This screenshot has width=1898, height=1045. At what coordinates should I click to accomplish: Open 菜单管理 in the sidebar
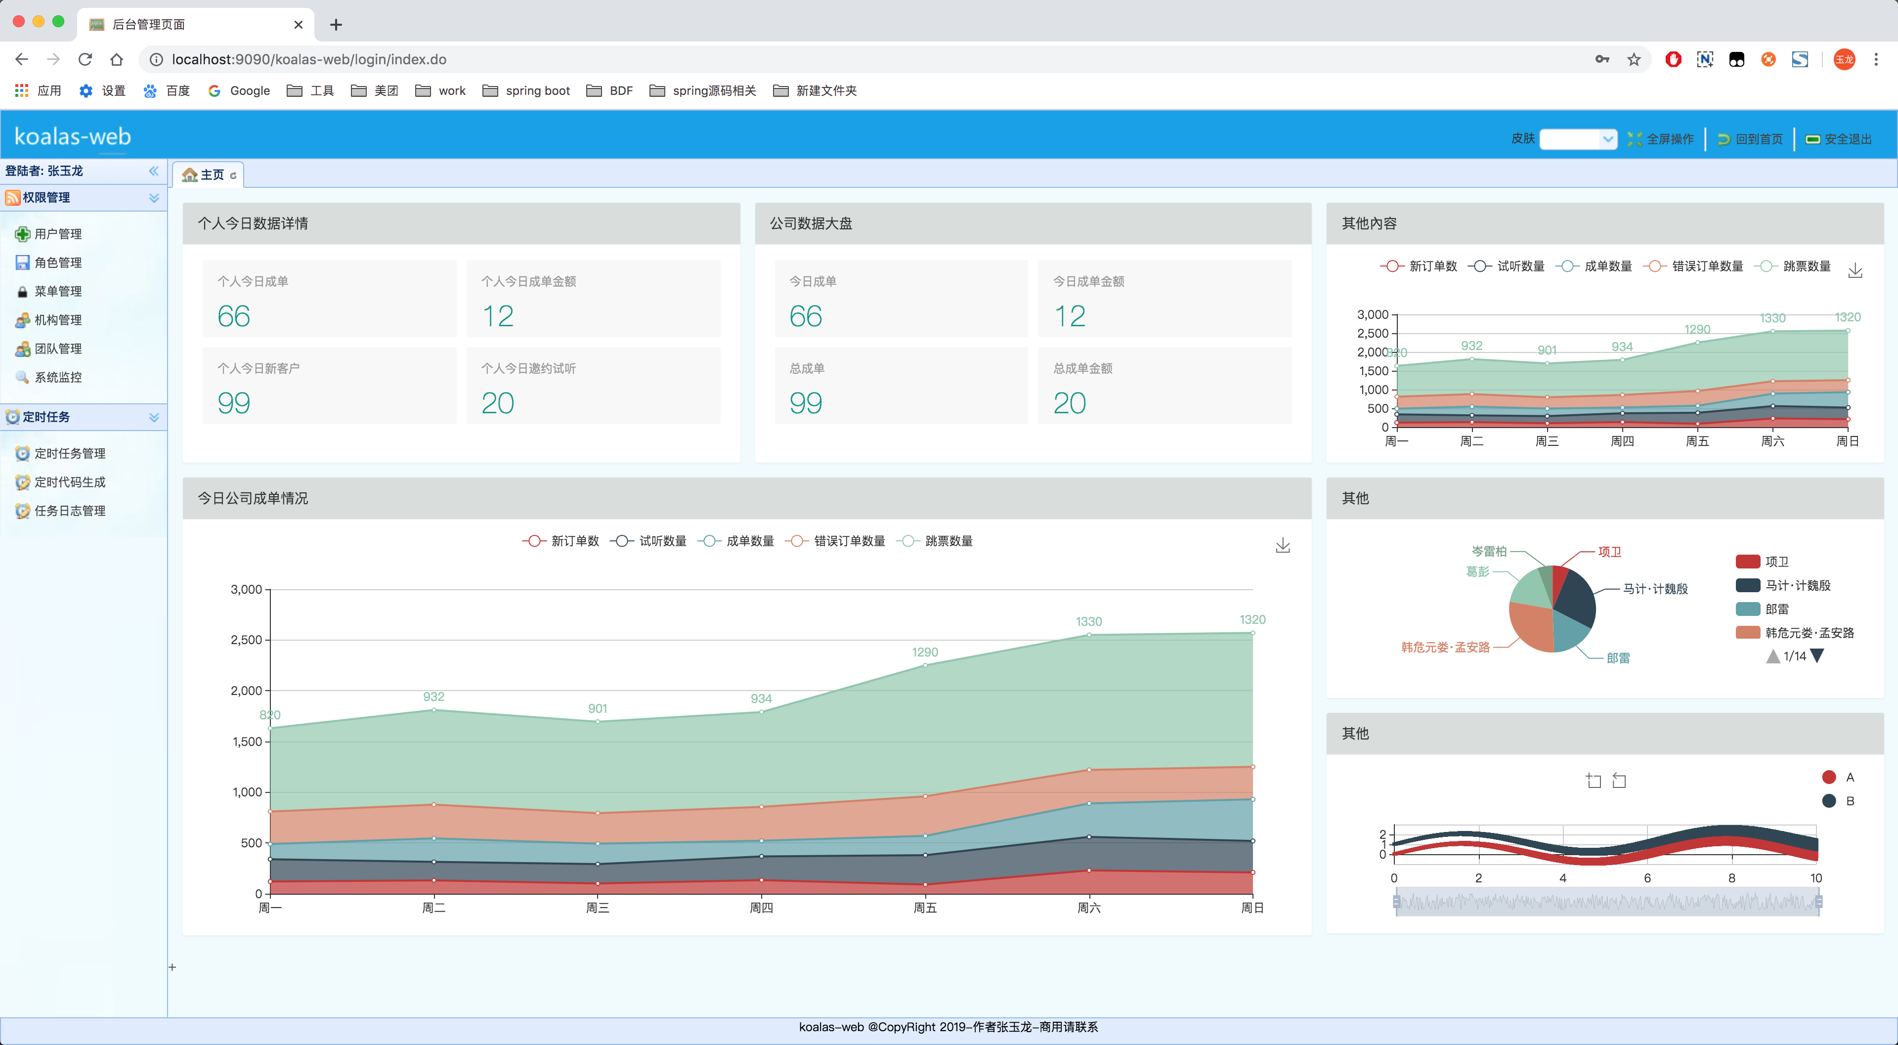coord(48,291)
